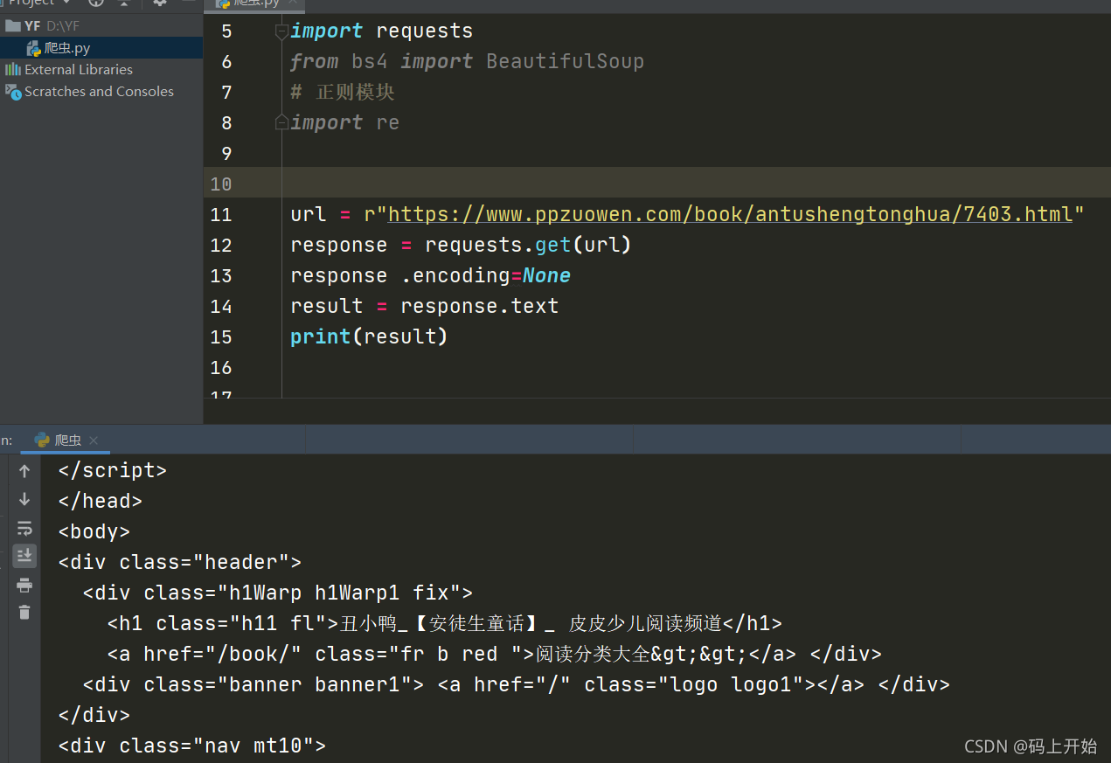Click '<body>' in console output

point(94,531)
